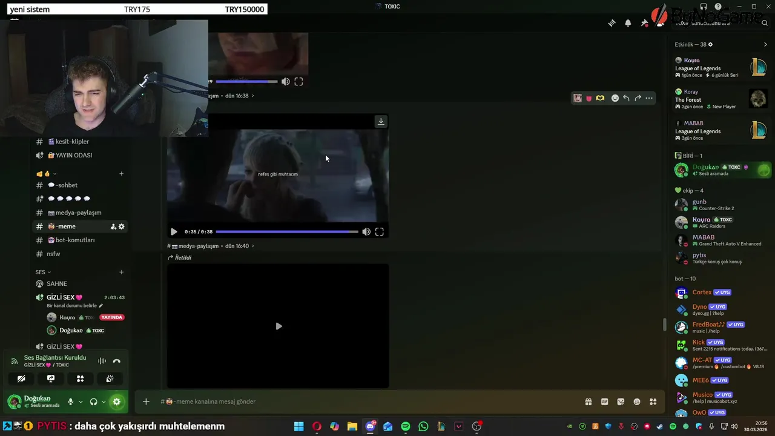The width and height of the screenshot is (775, 436).
Task: Deafen with the headphones toggle
Action: coord(93,401)
